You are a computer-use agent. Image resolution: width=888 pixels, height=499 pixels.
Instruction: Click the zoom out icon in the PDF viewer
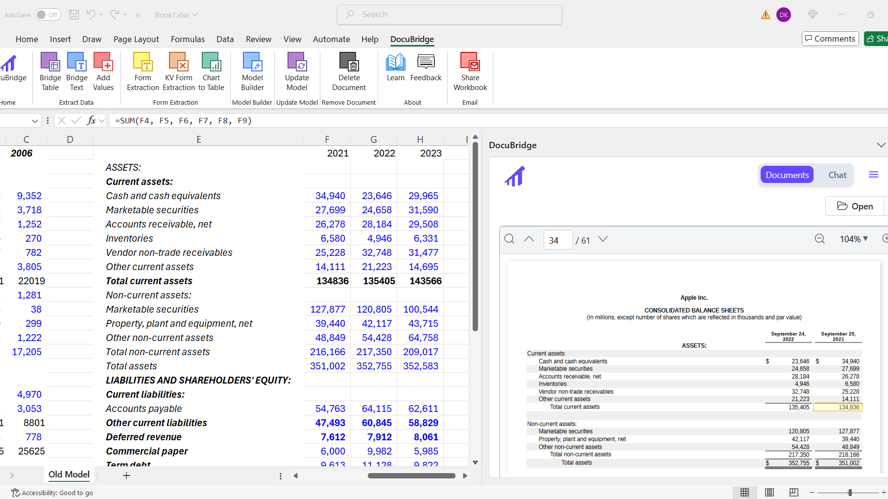[x=820, y=239]
